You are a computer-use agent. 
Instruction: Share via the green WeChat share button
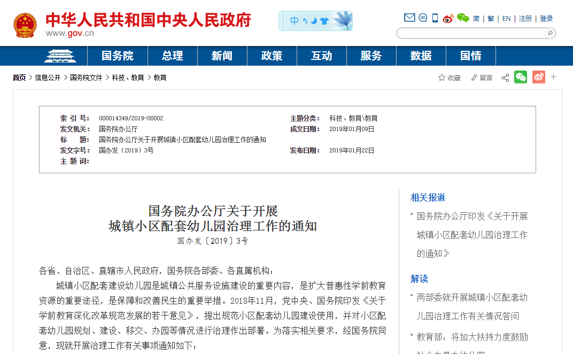pyautogui.click(x=521, y=78)
